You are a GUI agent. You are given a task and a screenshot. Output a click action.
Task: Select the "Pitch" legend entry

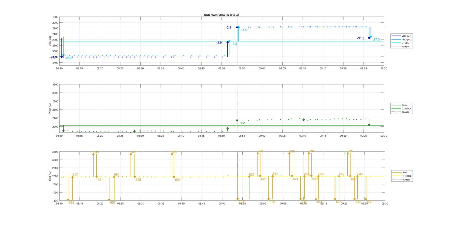click(x=404, y=105)
